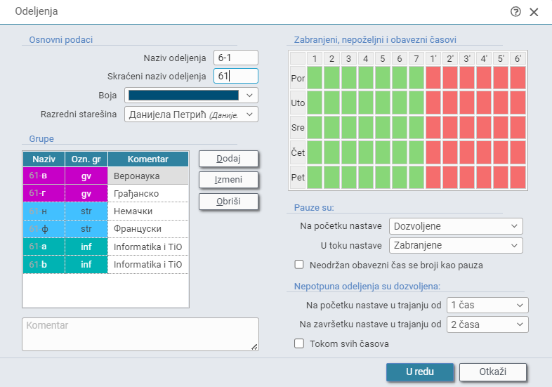The image size is (552, 387).
Task: Open the help icon in title bar
Action: point(515,12)
